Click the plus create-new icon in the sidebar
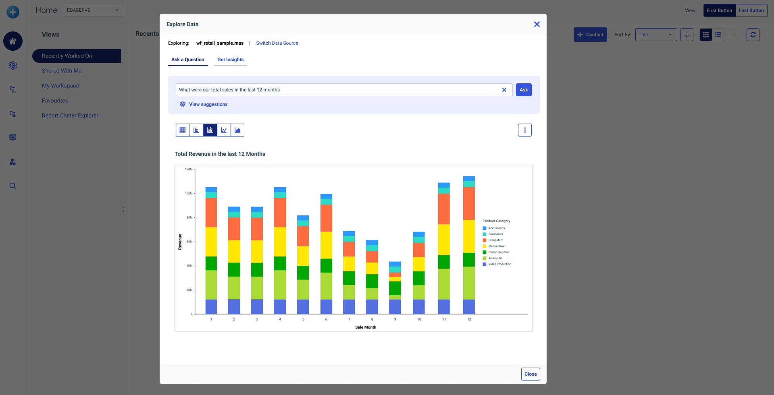774x395 pixels. (x=13, y=12)
